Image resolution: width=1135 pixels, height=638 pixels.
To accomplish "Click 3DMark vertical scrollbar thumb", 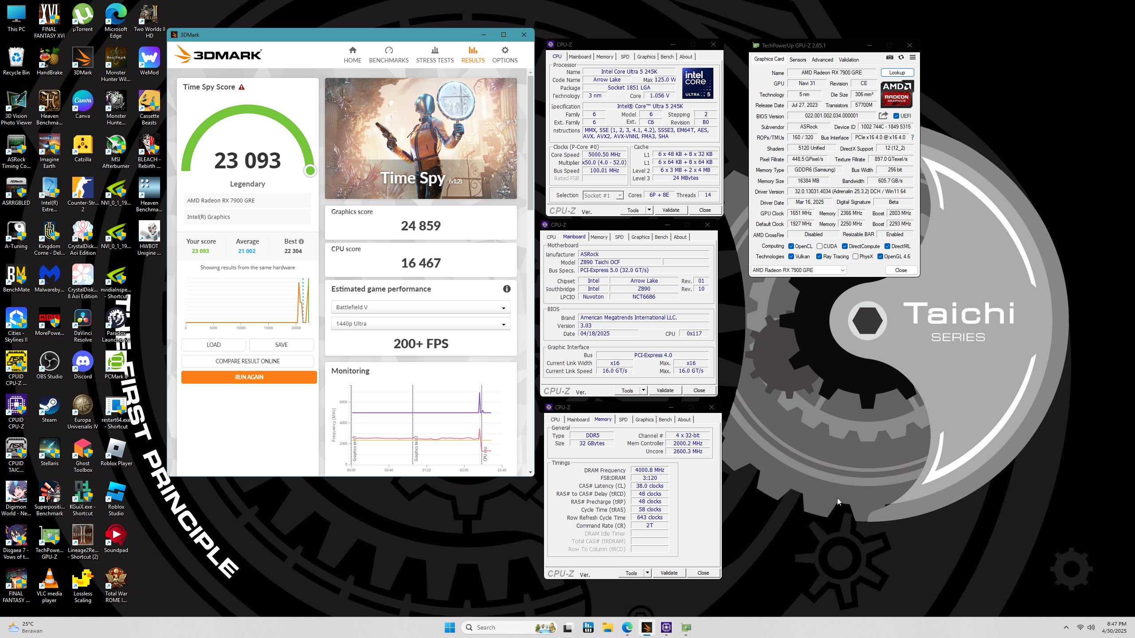I will tap(530, 142).
